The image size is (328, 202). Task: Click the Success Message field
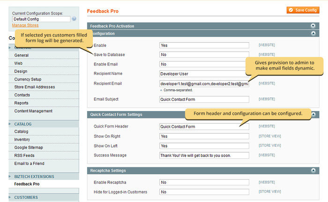(204, 156)
